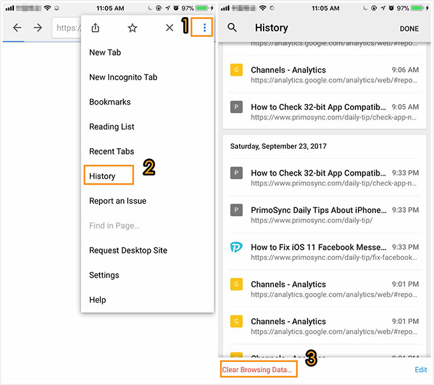Open Channels - Analytics entry at 9:06 AM
Image resolution: width=434 pixels, height=385 pixels.
pyautogui.click(x=324, y=75)
